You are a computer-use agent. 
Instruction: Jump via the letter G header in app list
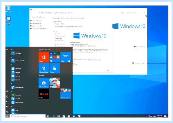coord(12,91)
